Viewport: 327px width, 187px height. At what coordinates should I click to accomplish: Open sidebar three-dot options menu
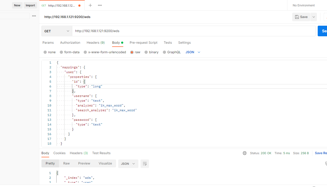(x=34, y=16)
